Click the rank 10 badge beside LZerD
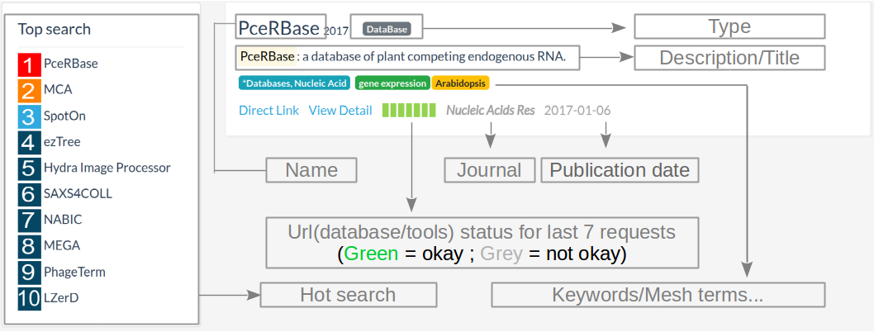Viewport: 874px width, 332px height. click(29, 297)
